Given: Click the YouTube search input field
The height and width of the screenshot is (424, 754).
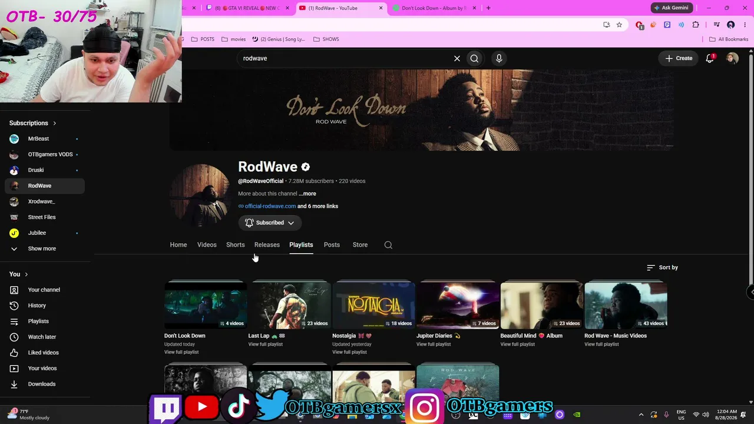Looking at the screenshot, I should [345, 58].
